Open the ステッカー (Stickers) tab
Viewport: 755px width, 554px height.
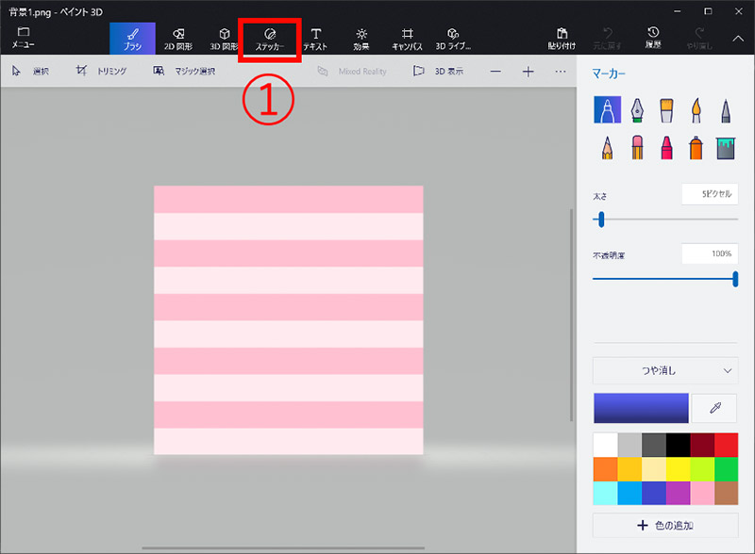click(x=270, y=38)
